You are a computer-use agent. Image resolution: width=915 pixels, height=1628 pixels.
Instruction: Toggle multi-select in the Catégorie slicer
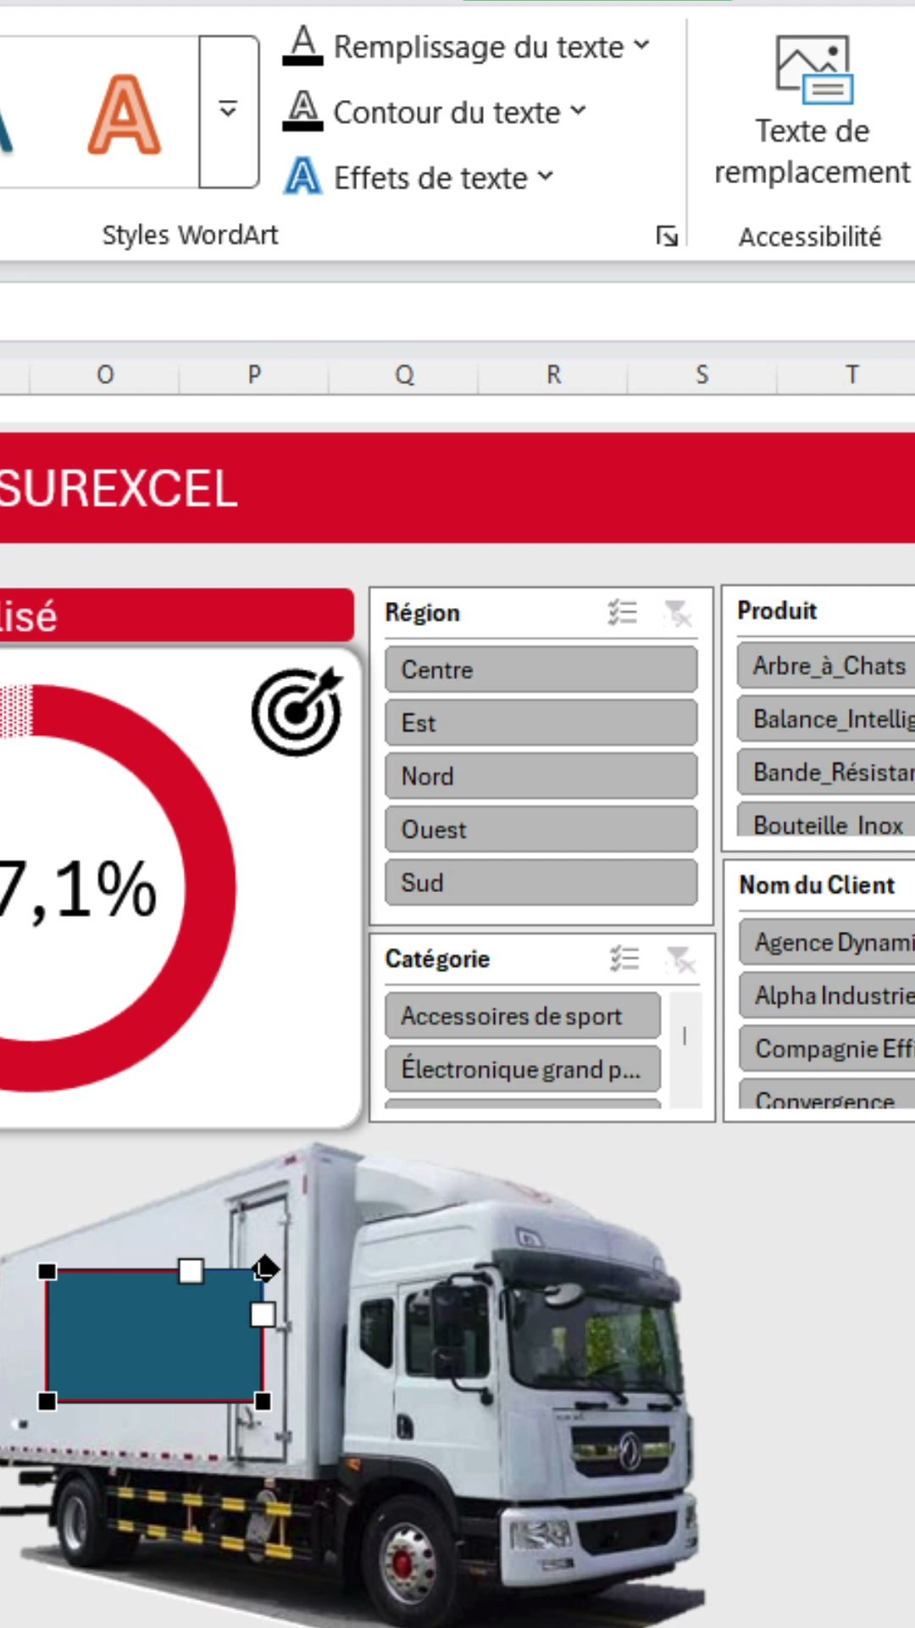coord(624,958)
